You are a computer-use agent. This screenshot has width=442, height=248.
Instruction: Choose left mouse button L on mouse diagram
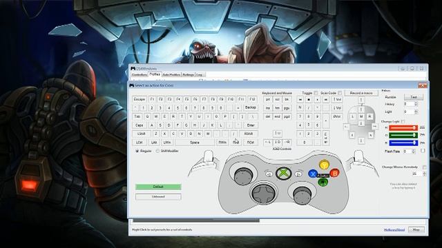point(353,116)
